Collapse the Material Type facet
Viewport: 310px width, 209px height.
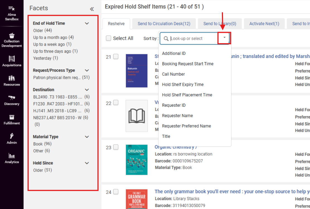[87, 137]
